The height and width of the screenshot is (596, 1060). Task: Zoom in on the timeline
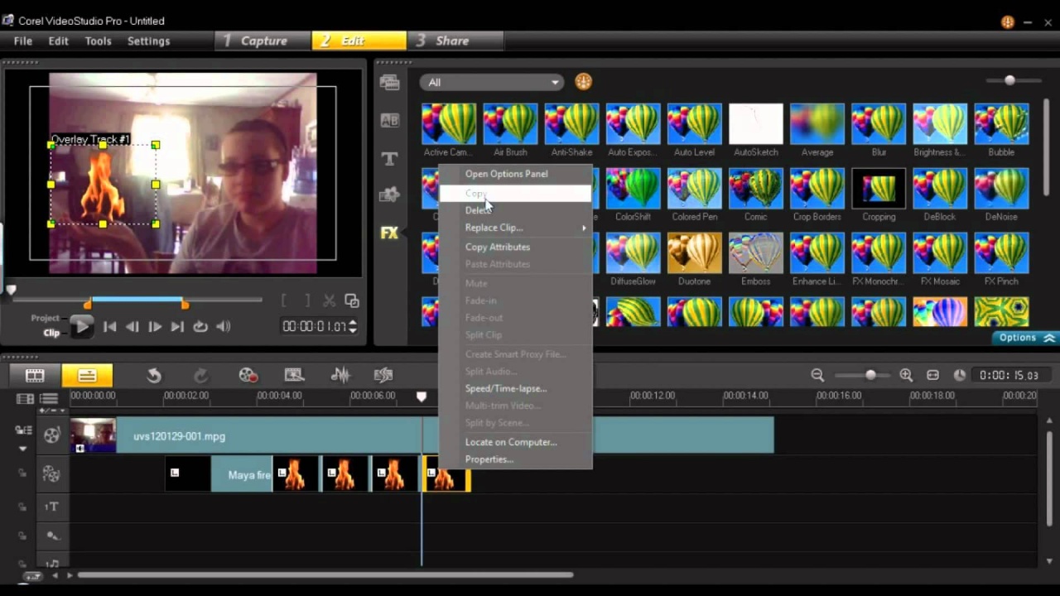(906, 376)
